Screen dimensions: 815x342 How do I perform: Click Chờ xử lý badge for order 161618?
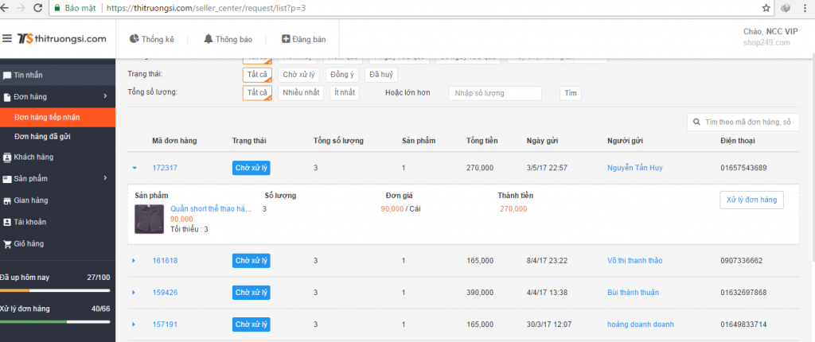click(x=251, y=260)
